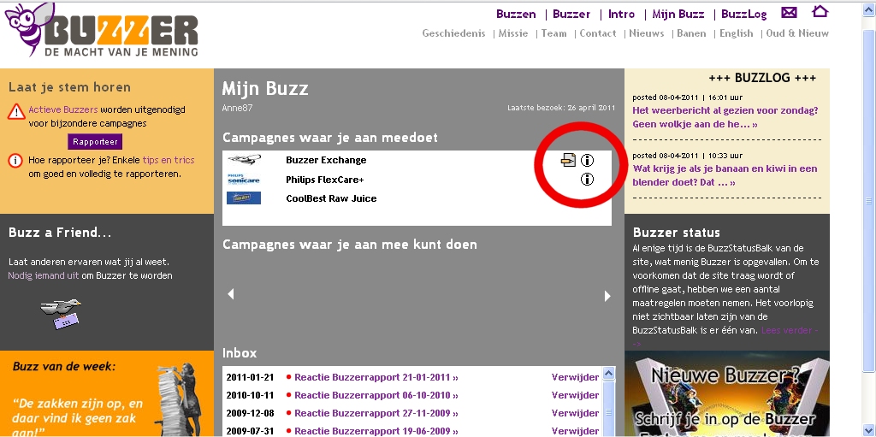This screenshot has height=437, width=876.
Task: Go to home via house icon
Action: click(x=820, y=12)
